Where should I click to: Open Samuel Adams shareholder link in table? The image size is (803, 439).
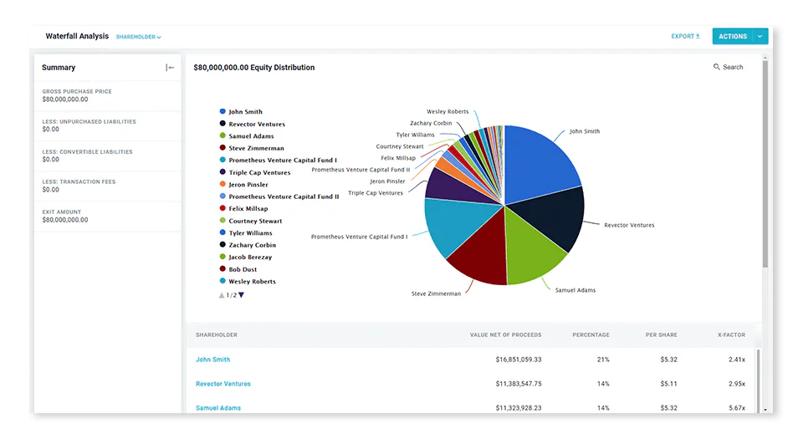pos(218,408)
